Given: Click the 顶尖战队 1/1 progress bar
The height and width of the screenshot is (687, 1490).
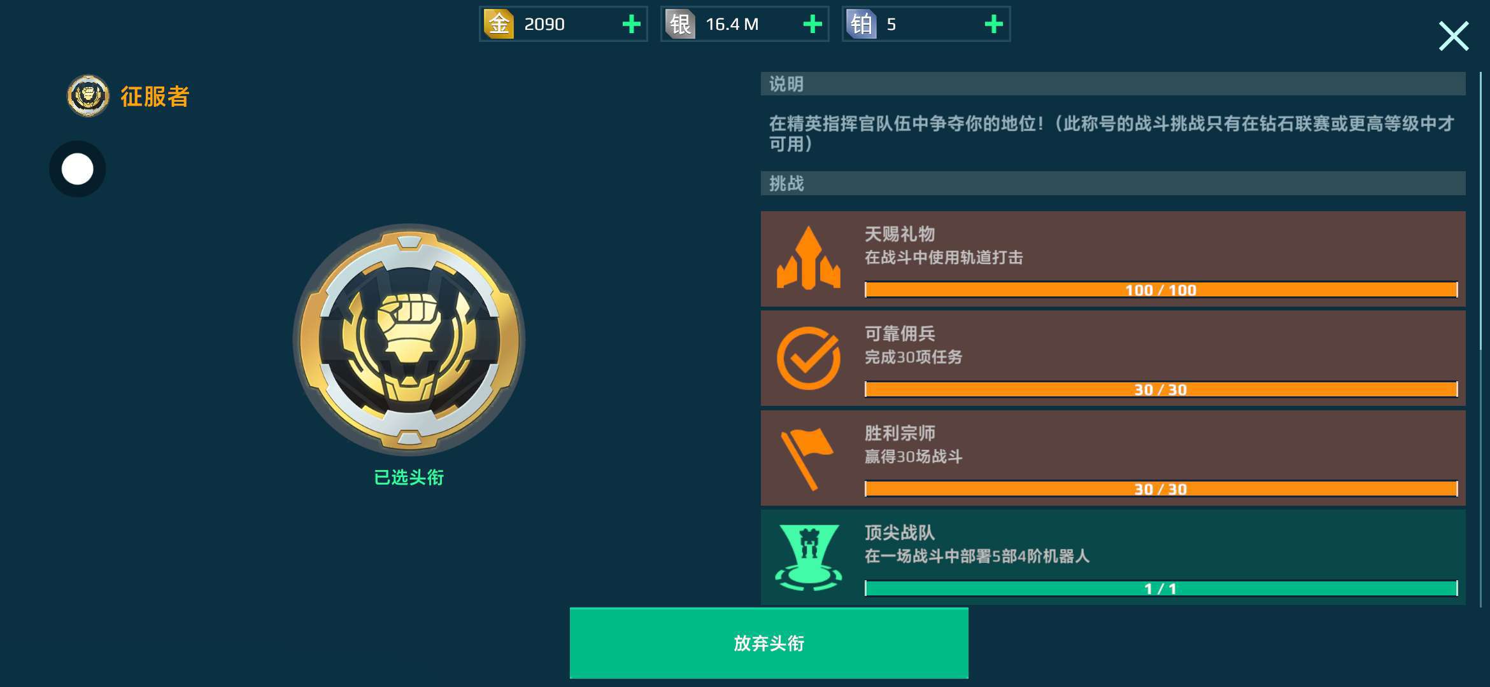Looking at the screenshot, I should (x=1161, y=588).
